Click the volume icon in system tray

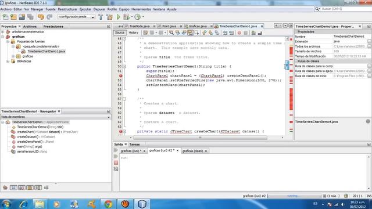342,204
